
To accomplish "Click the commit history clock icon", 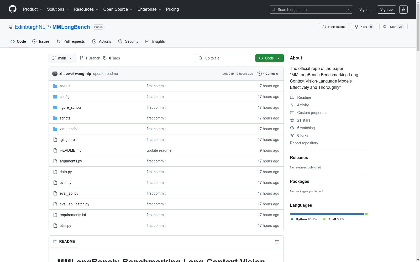I will 260,74.
